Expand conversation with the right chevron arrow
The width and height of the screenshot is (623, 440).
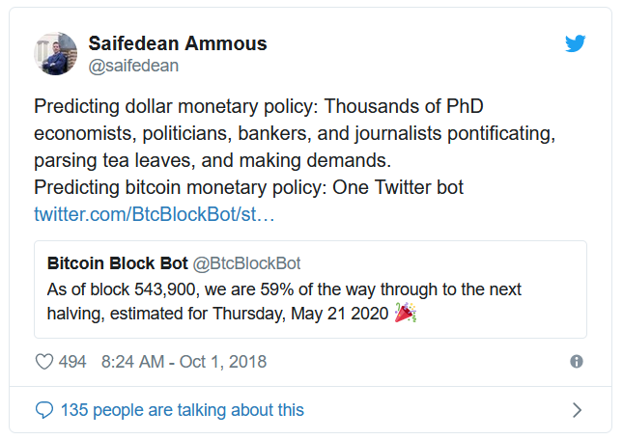click(x=577, y=410)
